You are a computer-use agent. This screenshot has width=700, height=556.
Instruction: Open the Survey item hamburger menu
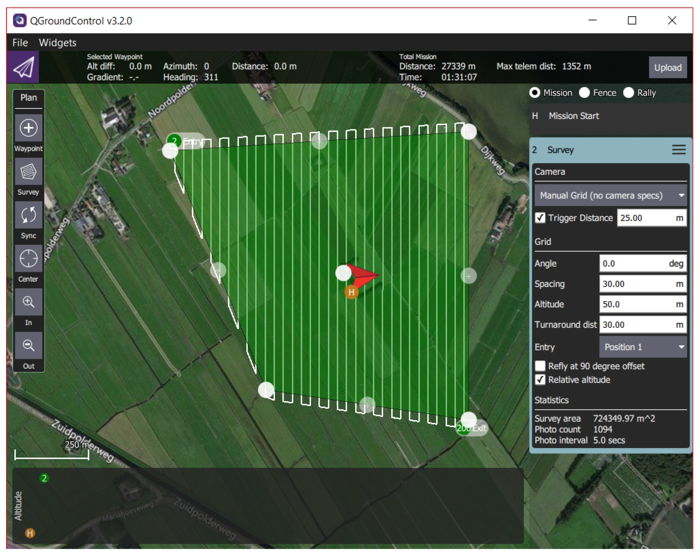(x=678, y=150)
